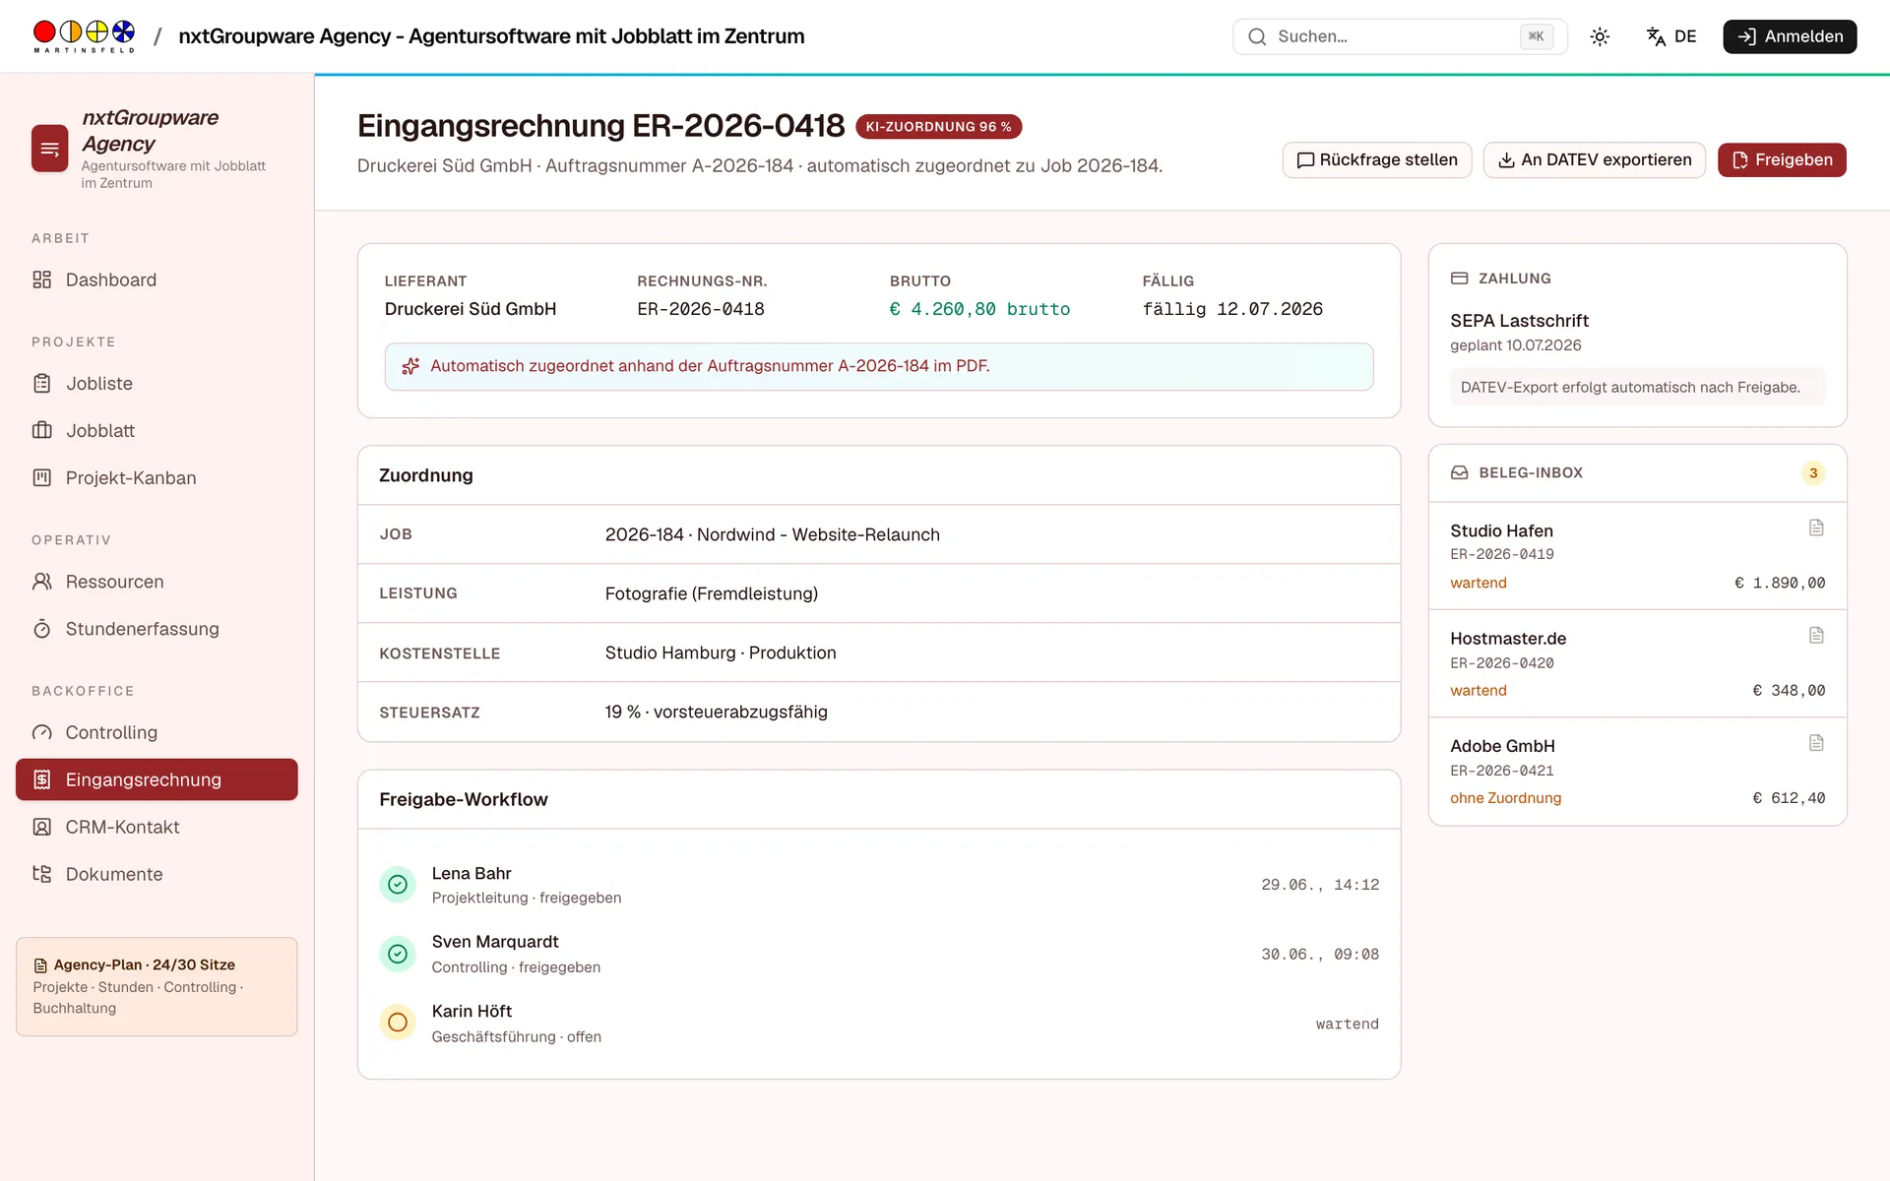Click the Projekt-Kanban board icon

click(x=41, y=478)
